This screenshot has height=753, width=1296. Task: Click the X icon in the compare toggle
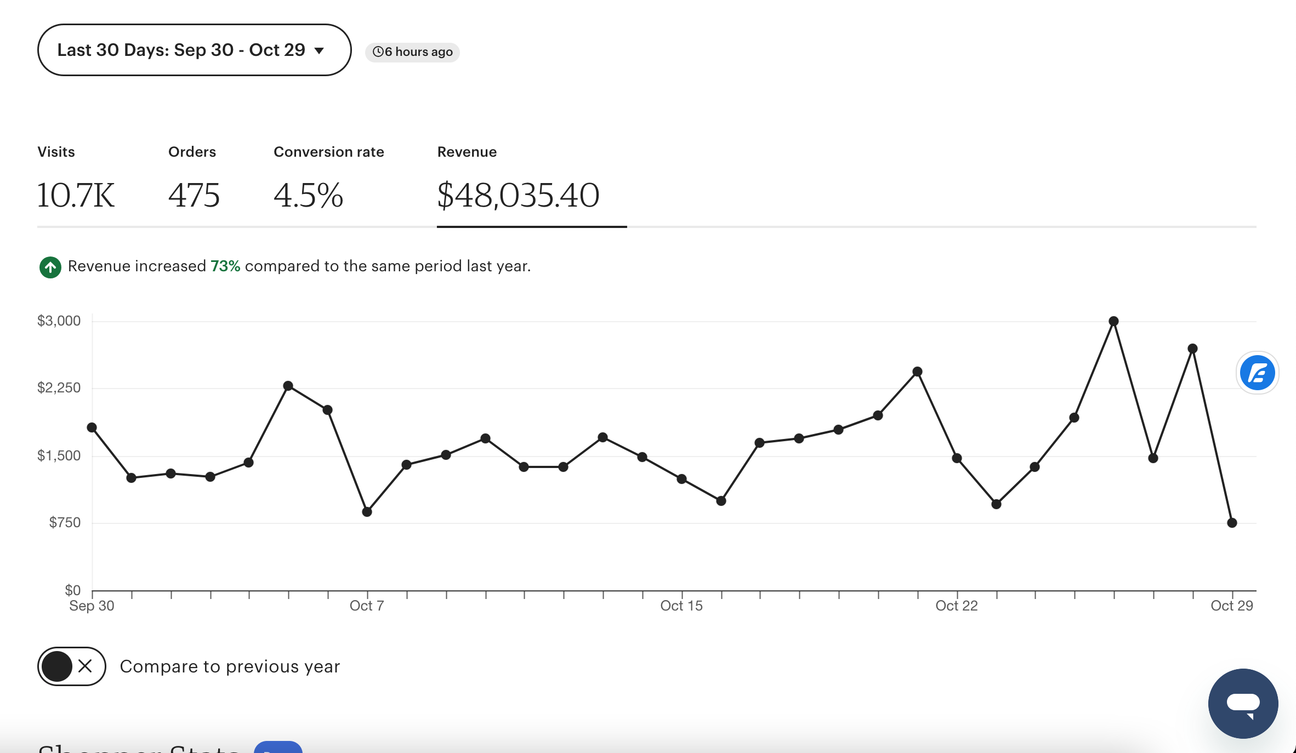click(85, 666)
